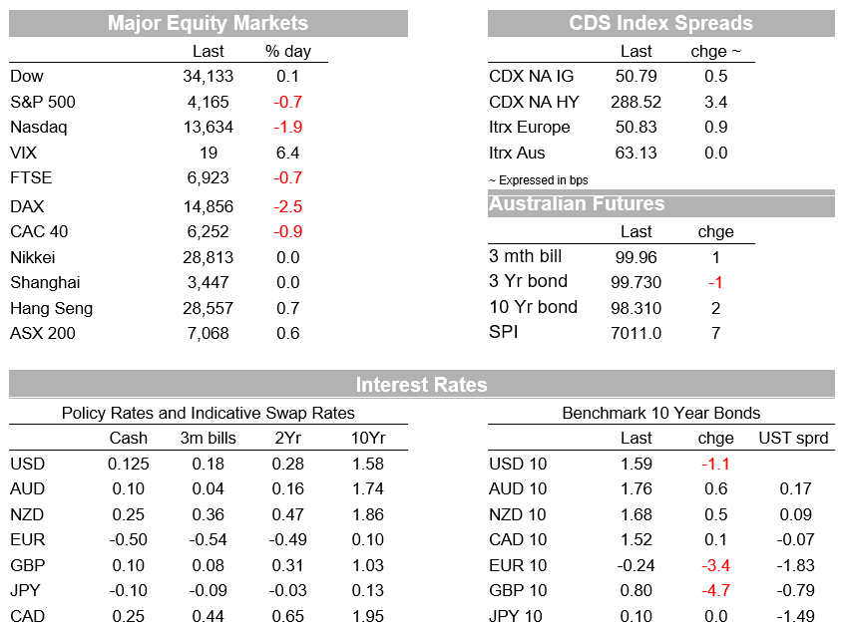Select the Benchmark 10 Year Bonds title
Image resolution: width=849 pixels, height=630 pixels.
(660, 413)
